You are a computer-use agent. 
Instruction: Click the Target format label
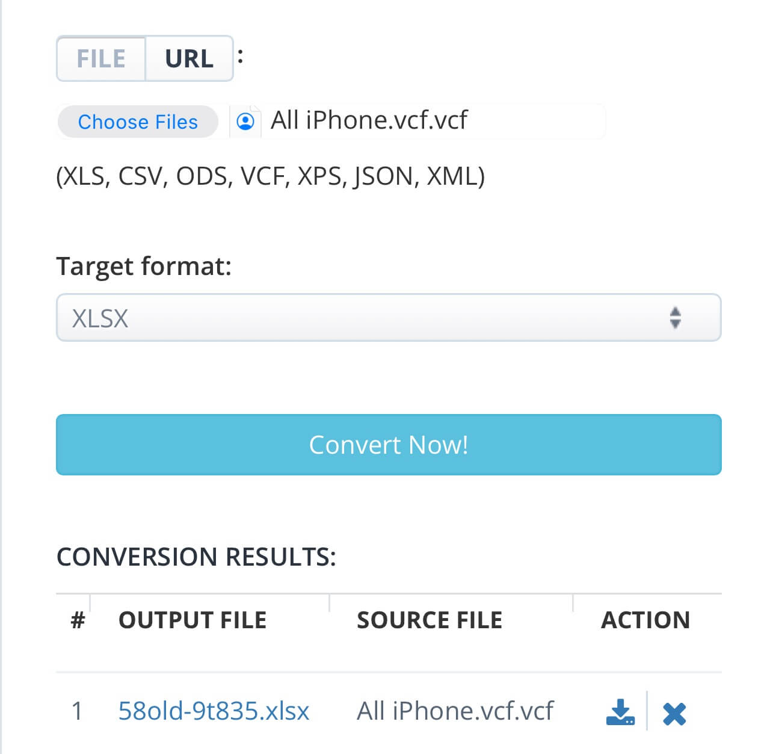coord(144,266)
